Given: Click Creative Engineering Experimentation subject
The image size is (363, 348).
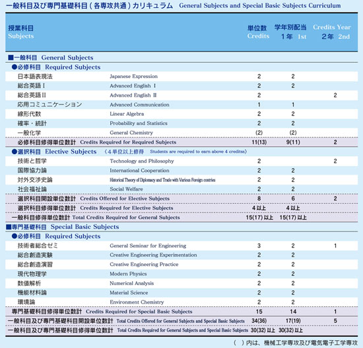Looking at the screenshot, I should coord(153,255).
